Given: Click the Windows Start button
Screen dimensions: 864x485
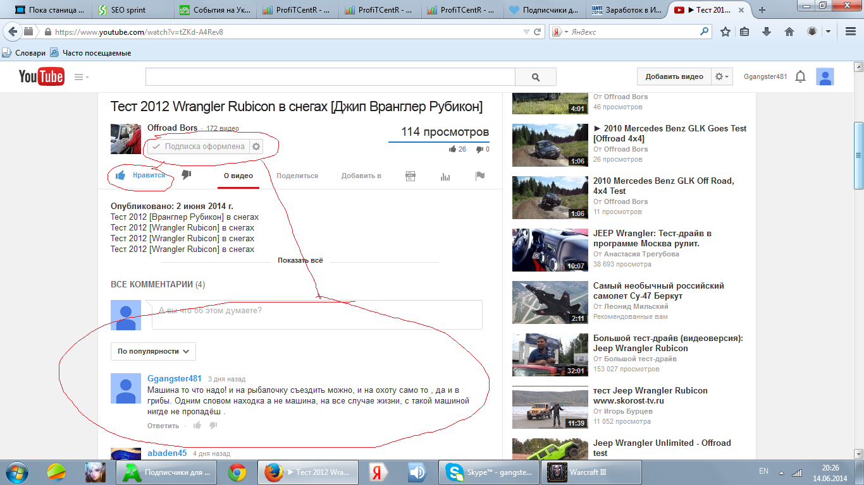Looking at the screenshot, I should point(16,472).
